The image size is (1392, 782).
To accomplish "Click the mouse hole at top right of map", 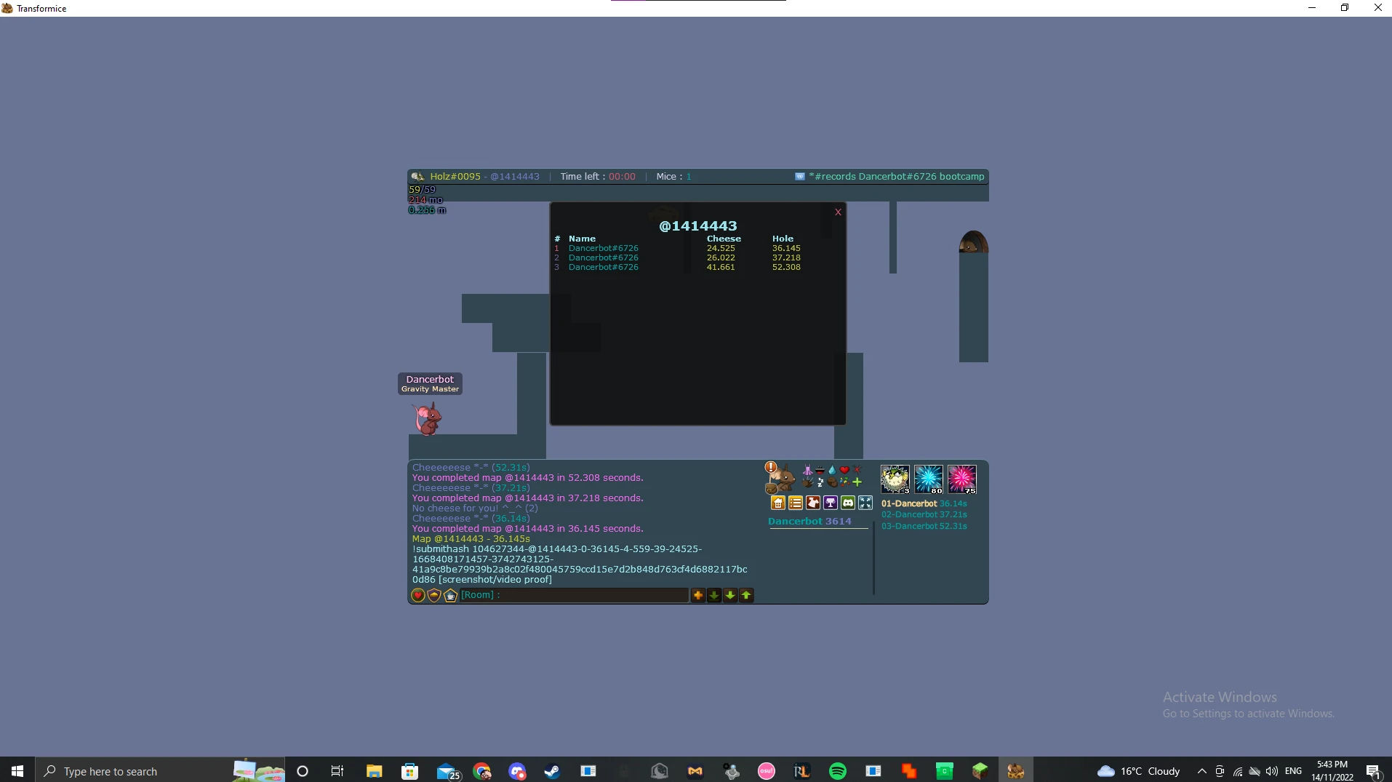I will (973, 242).
